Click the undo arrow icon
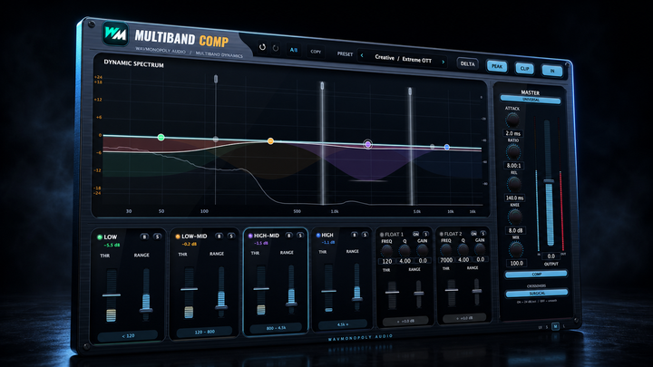The image size is (653, 367). (x=262, y=47)
